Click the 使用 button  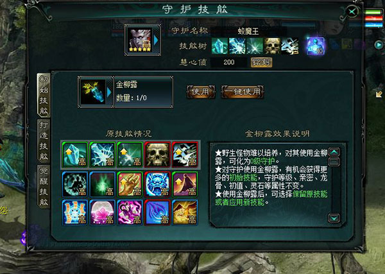pos(201,92)
